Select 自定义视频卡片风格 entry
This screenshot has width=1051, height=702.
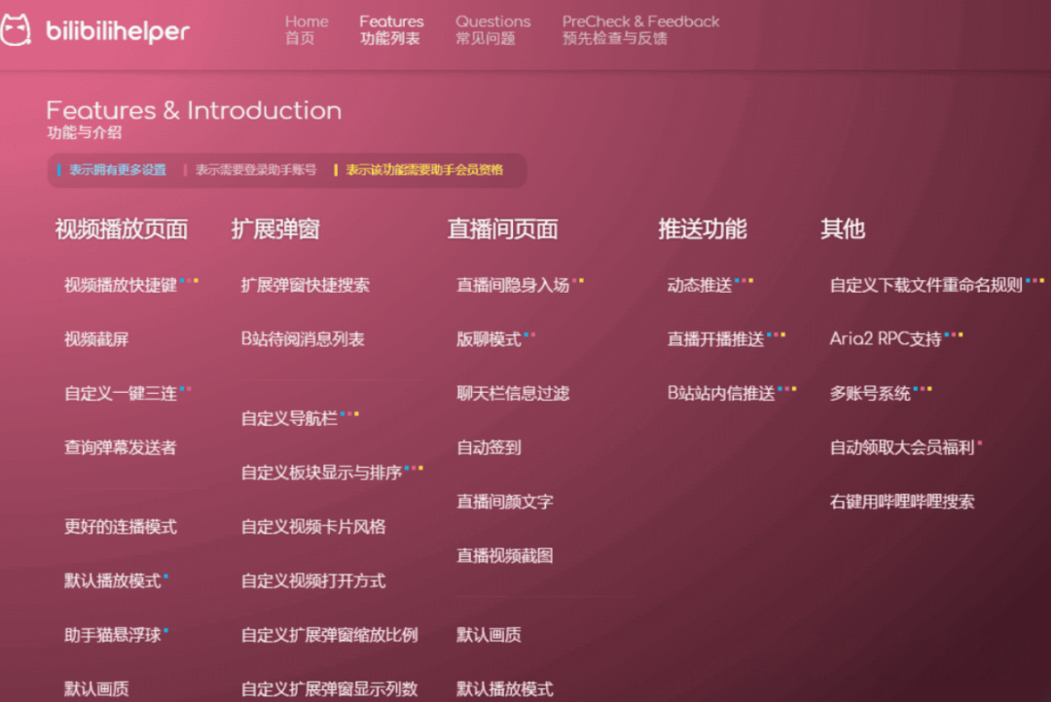(313, 527)
